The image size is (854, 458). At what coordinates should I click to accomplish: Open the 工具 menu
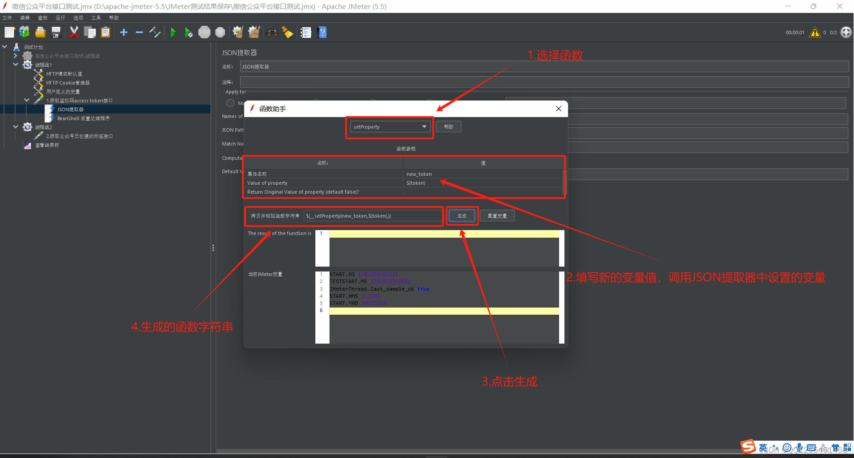96,18
